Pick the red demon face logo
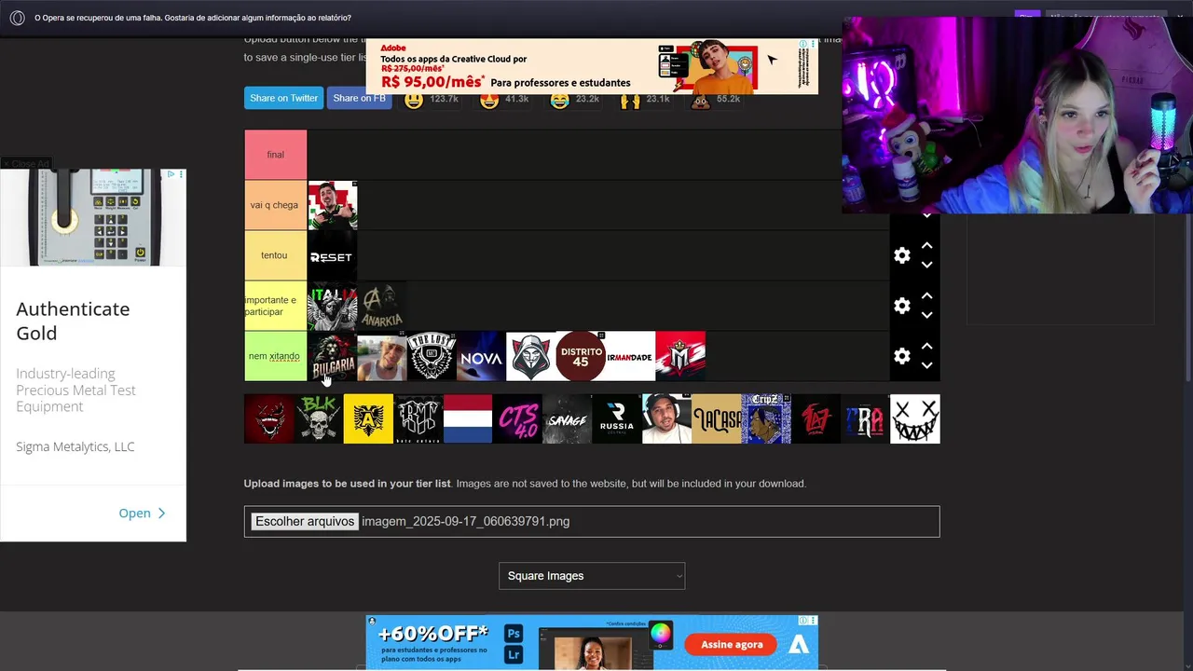Screen dimensions: 1193x671 click(268, 418)
